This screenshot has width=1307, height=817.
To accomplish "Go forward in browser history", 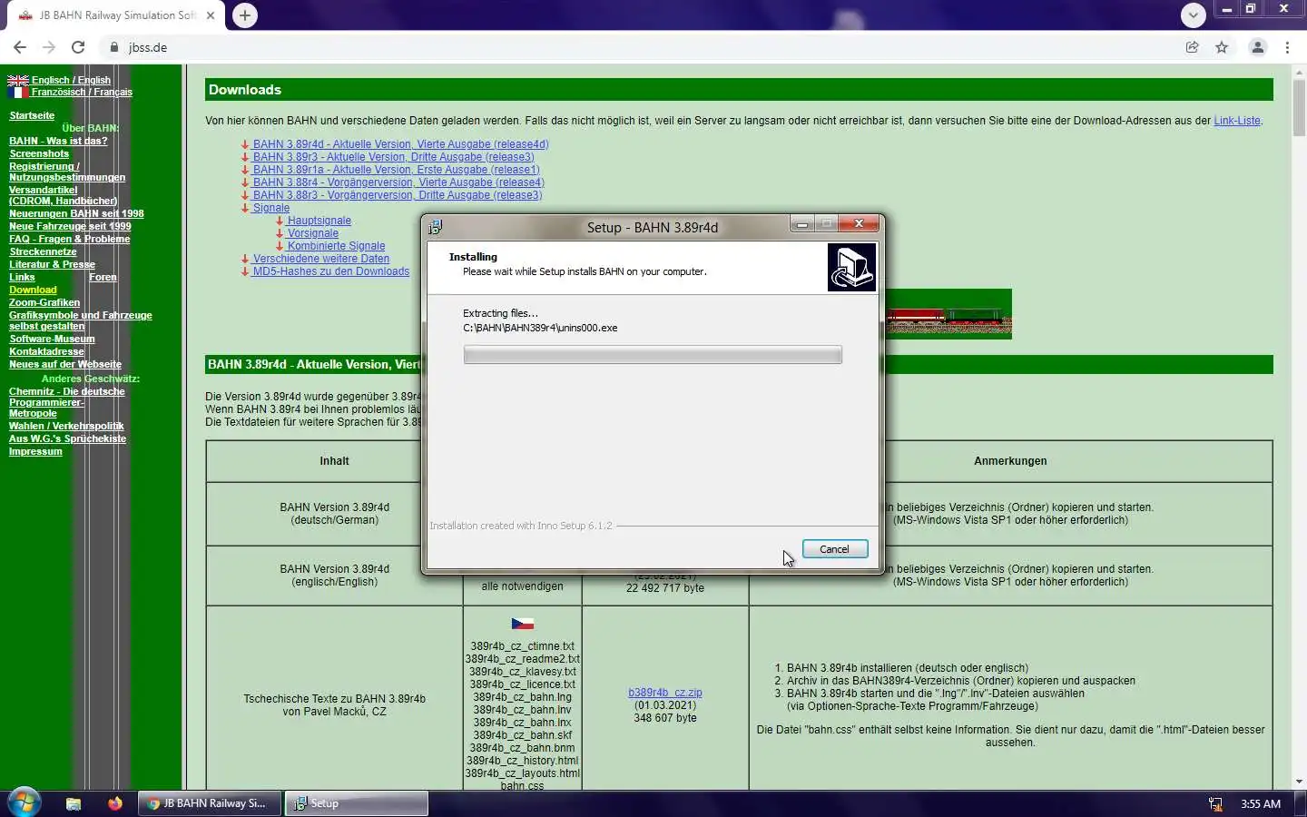I will pos(49,47).
